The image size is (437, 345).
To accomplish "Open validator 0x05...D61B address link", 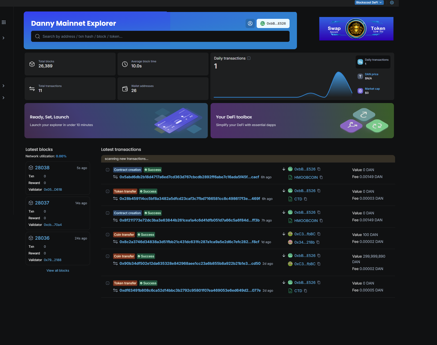I will 53,190.
